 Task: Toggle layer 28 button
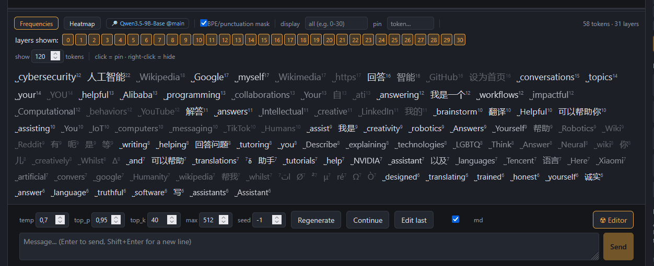click(x=434, y=40)
